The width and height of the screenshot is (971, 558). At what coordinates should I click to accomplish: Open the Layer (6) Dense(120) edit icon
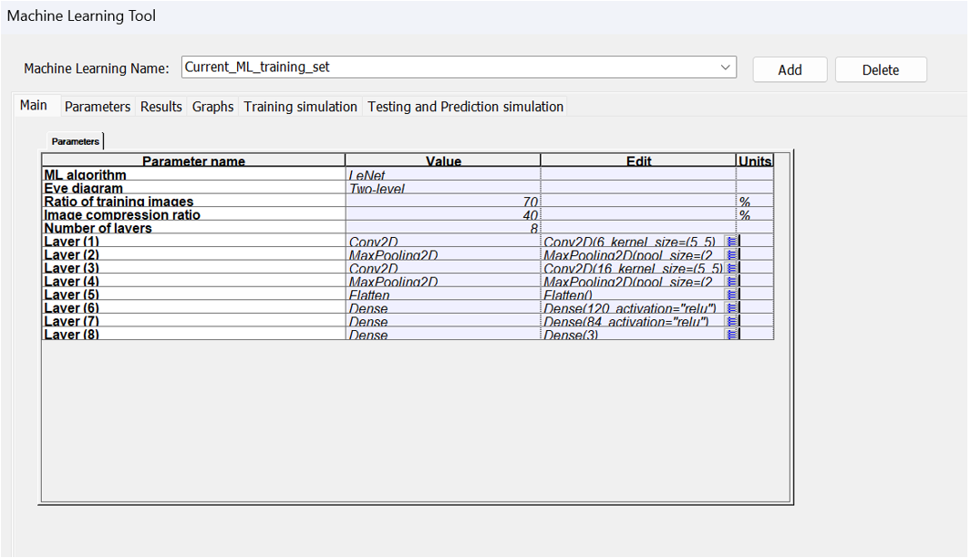(x=730, y=308)
